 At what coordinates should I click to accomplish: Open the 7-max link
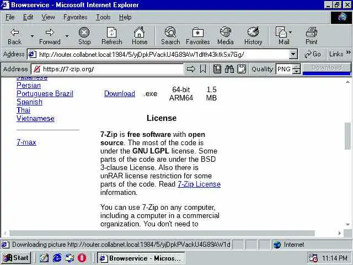pos(26,142)
